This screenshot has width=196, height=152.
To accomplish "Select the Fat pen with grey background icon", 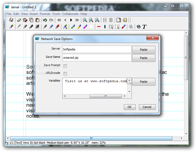I will pos(37,27).
